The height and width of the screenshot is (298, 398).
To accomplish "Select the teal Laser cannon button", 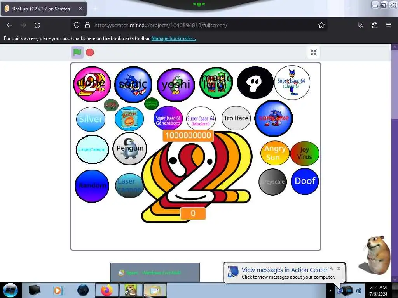I will pos(129,185).
